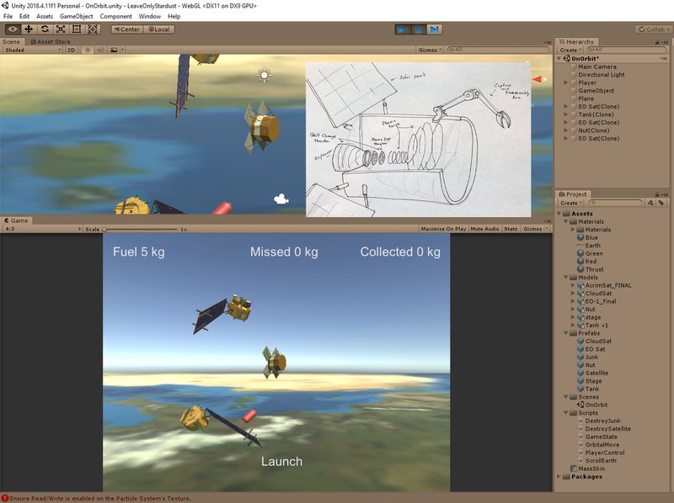The image size is (674, 503).
Task: Toggle Maximize On Play
Action: (444, 229)
